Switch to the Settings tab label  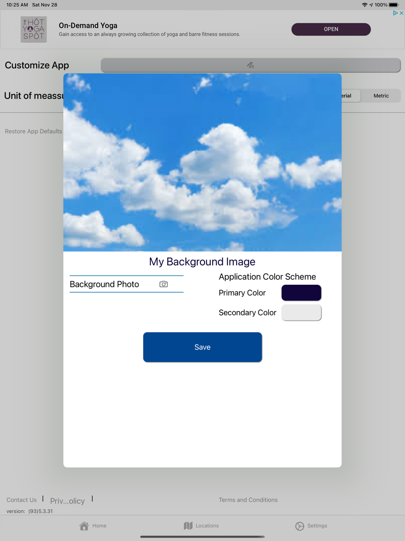click(x=317, y=526)
